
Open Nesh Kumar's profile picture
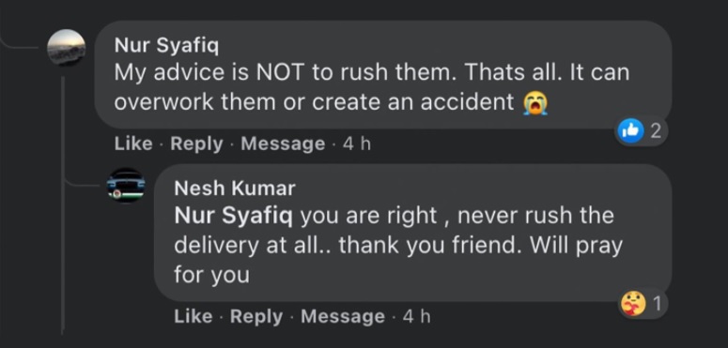tap(126, 185)
